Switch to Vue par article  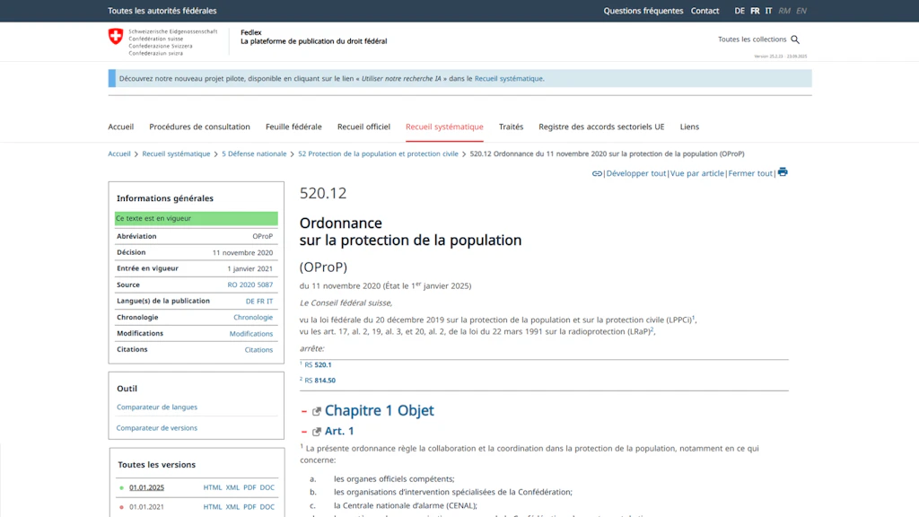pos(696,173)
